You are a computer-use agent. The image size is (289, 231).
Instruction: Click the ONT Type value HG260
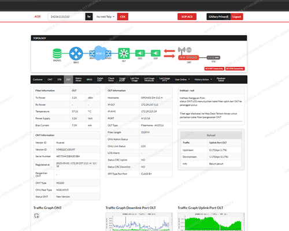tap(60, 183)
